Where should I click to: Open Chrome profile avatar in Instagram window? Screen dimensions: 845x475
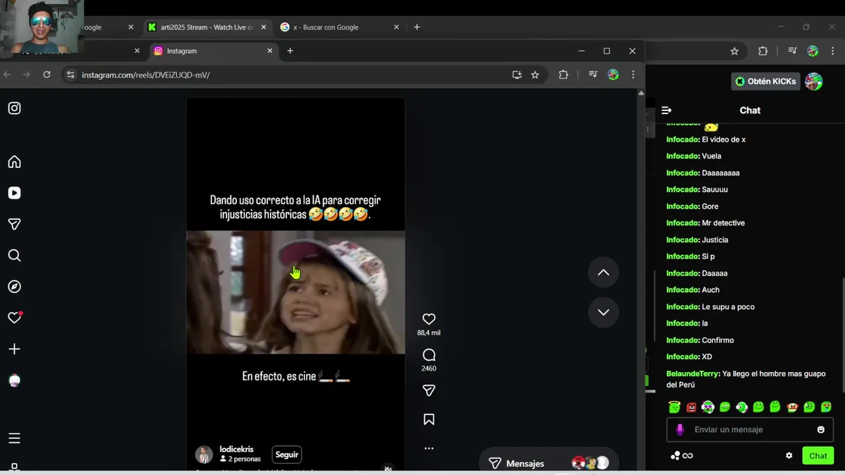tap(613, 75)
